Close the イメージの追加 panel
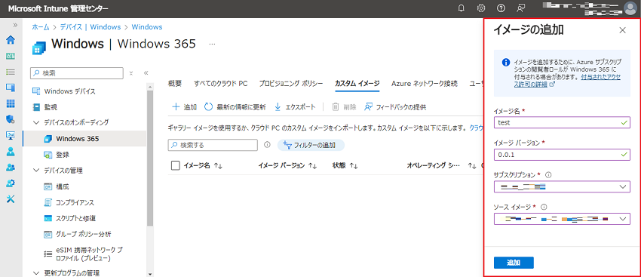 click(622, 30)
